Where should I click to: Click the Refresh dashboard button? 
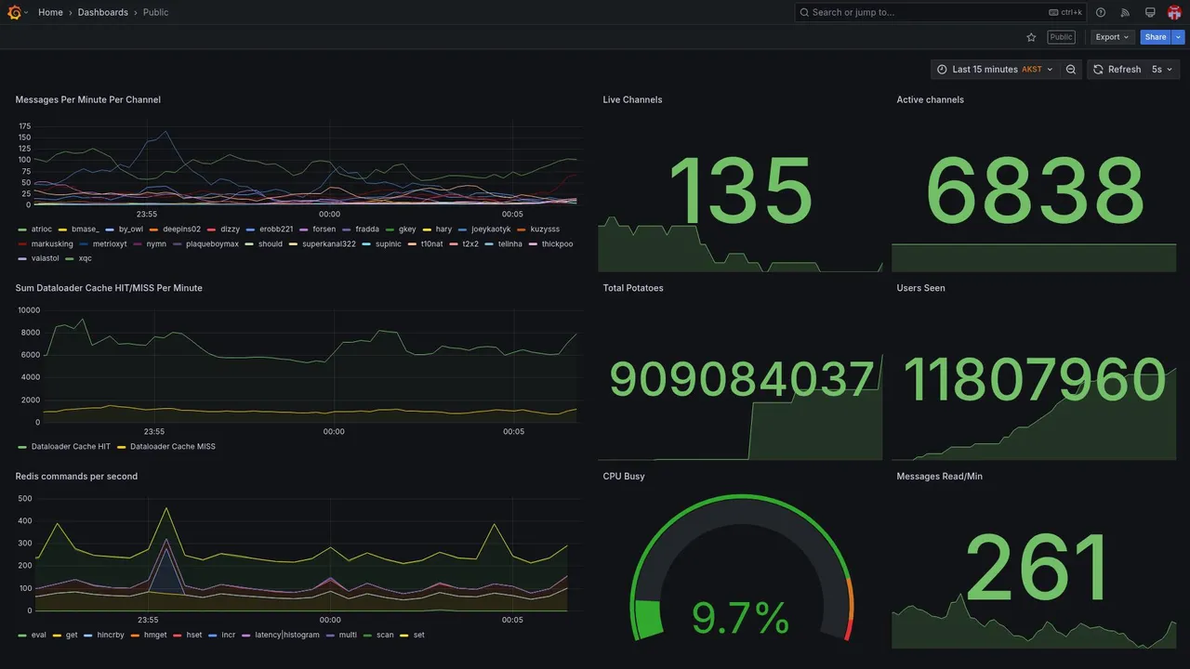1116,70
